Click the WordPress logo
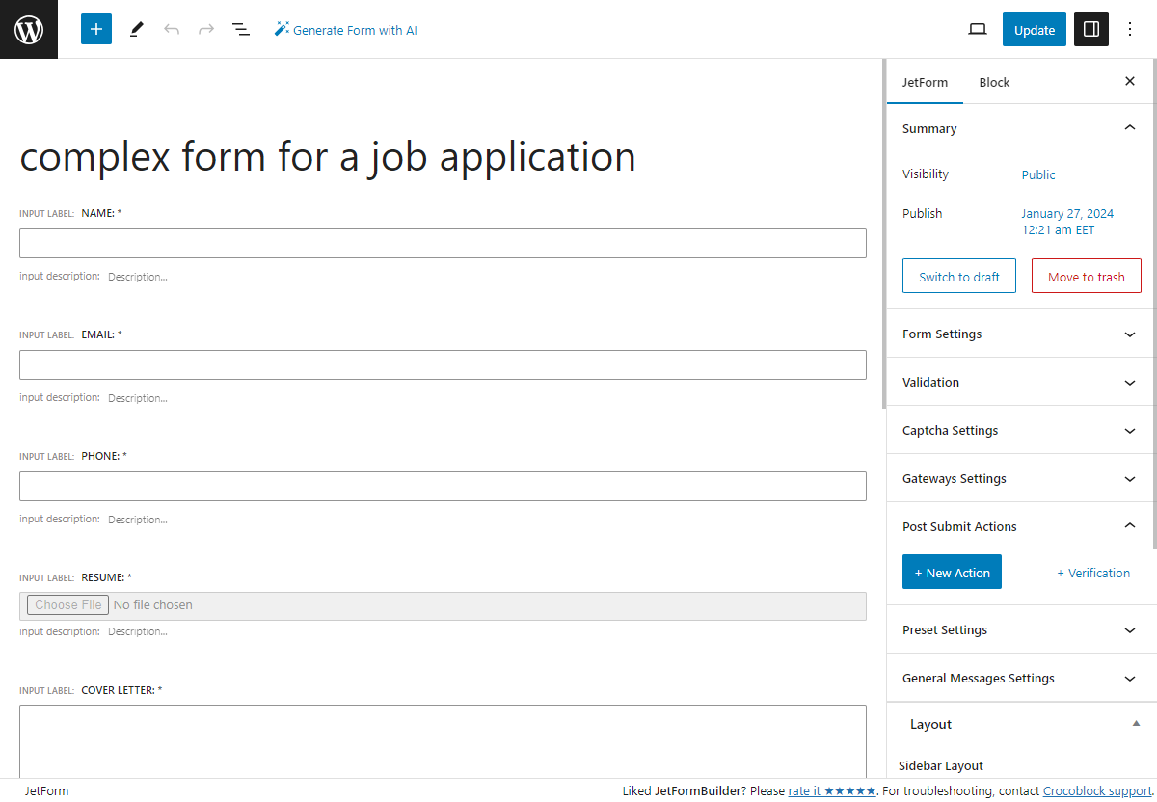The image size is (1157, 802). pos(28,29)
